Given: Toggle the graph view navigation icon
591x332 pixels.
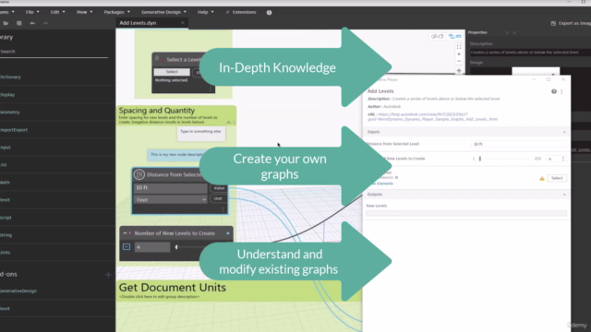Looking at the screenshot, I should click(x=455, y=37).
